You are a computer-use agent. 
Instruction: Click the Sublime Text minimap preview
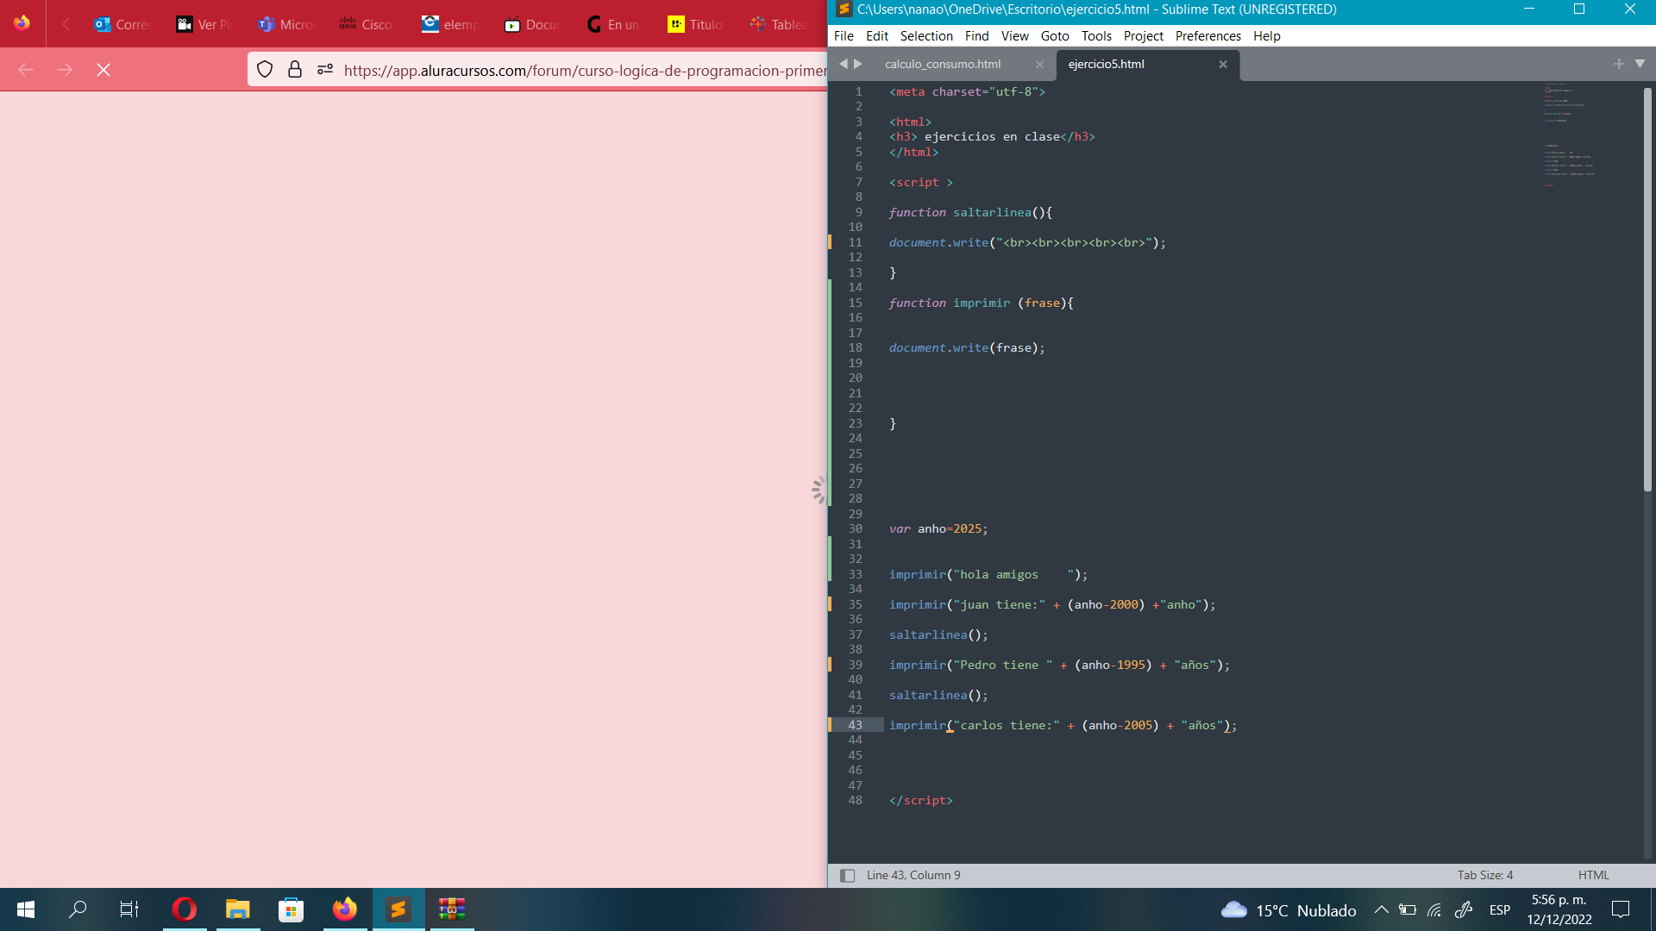coord(1570,134)
